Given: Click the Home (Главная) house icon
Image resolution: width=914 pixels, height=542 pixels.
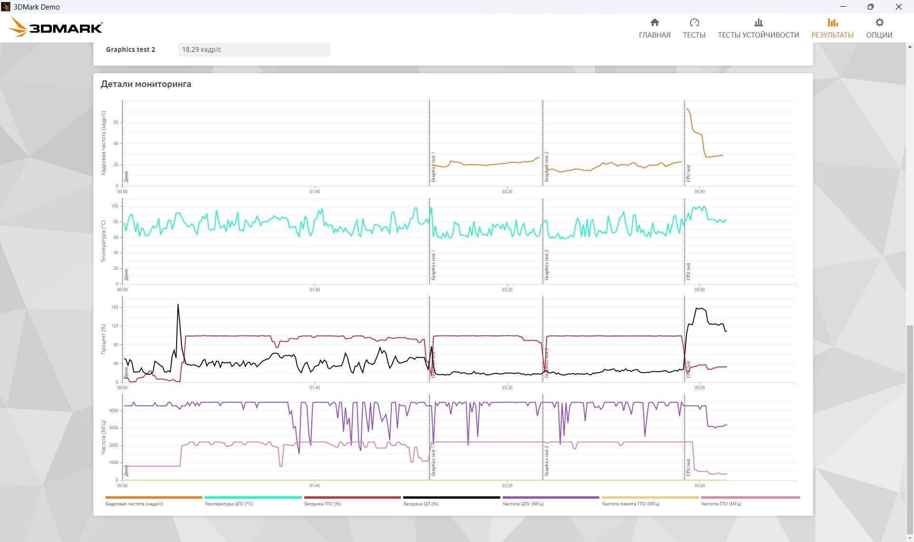Looking at the screenshot, I should (x=655, y=22).
